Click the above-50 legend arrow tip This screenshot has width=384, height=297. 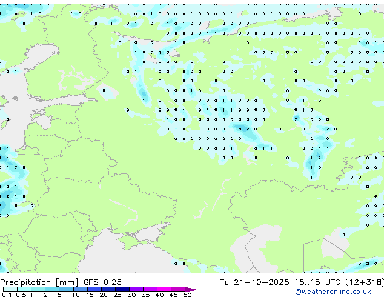[x=192, y=289]
